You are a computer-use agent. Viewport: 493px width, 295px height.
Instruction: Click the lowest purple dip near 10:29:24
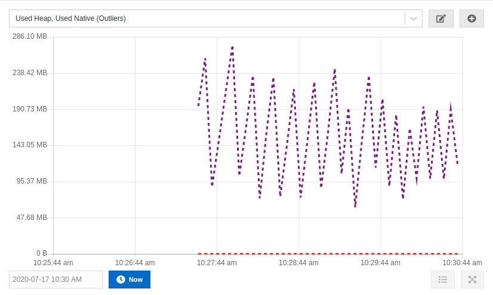[x=355, y=206]
